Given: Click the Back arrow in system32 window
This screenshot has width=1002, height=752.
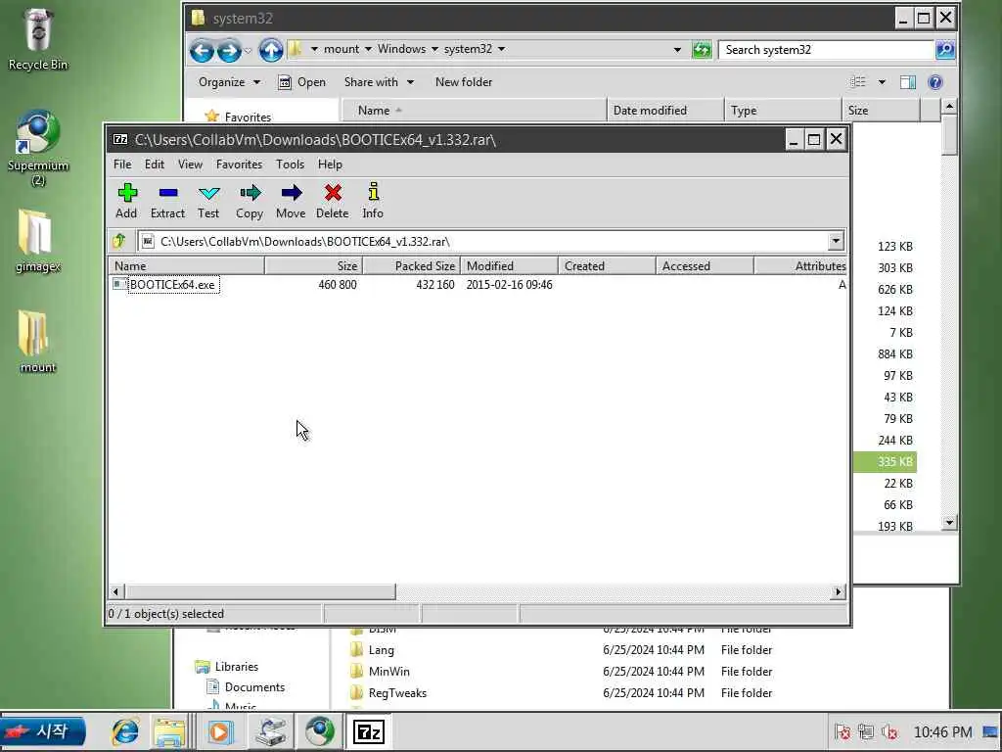Looking at the screenshot, I should pos(202,50).
